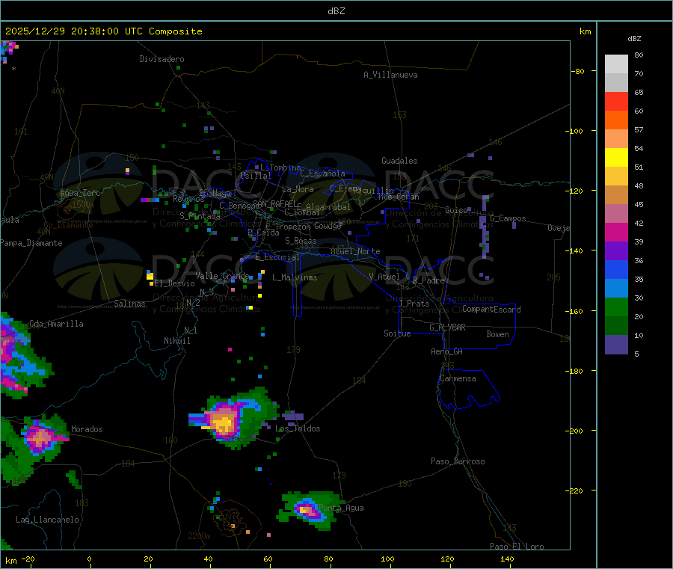The image size is (673, 569).
Task: Click the V_Atuel location label
Action: tap(384, 277)
